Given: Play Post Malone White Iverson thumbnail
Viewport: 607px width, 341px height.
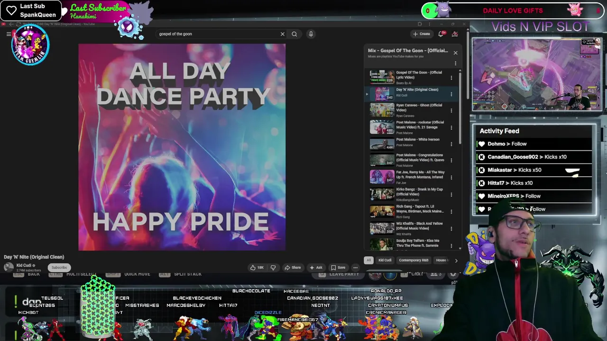Looking at the screenshot, I should click(x=382, y=144).
